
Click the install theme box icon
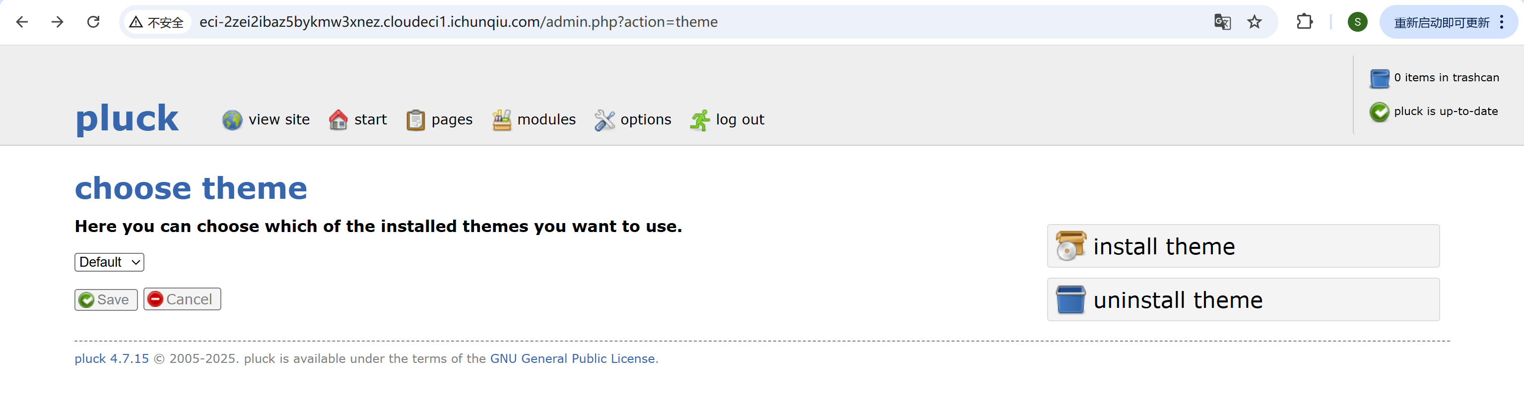[x=1071, y=245]
